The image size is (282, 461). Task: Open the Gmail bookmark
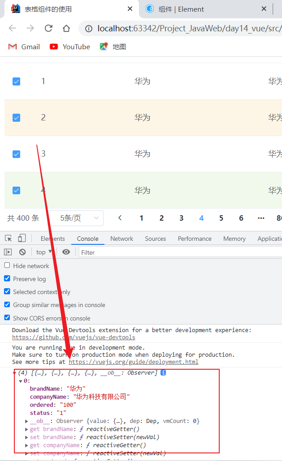click(24, 47)
